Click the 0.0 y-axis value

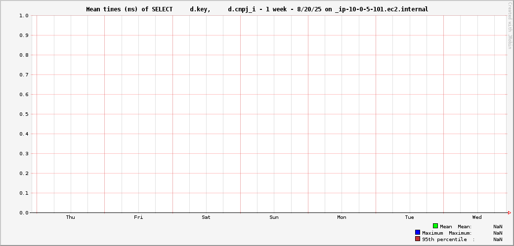24,212
